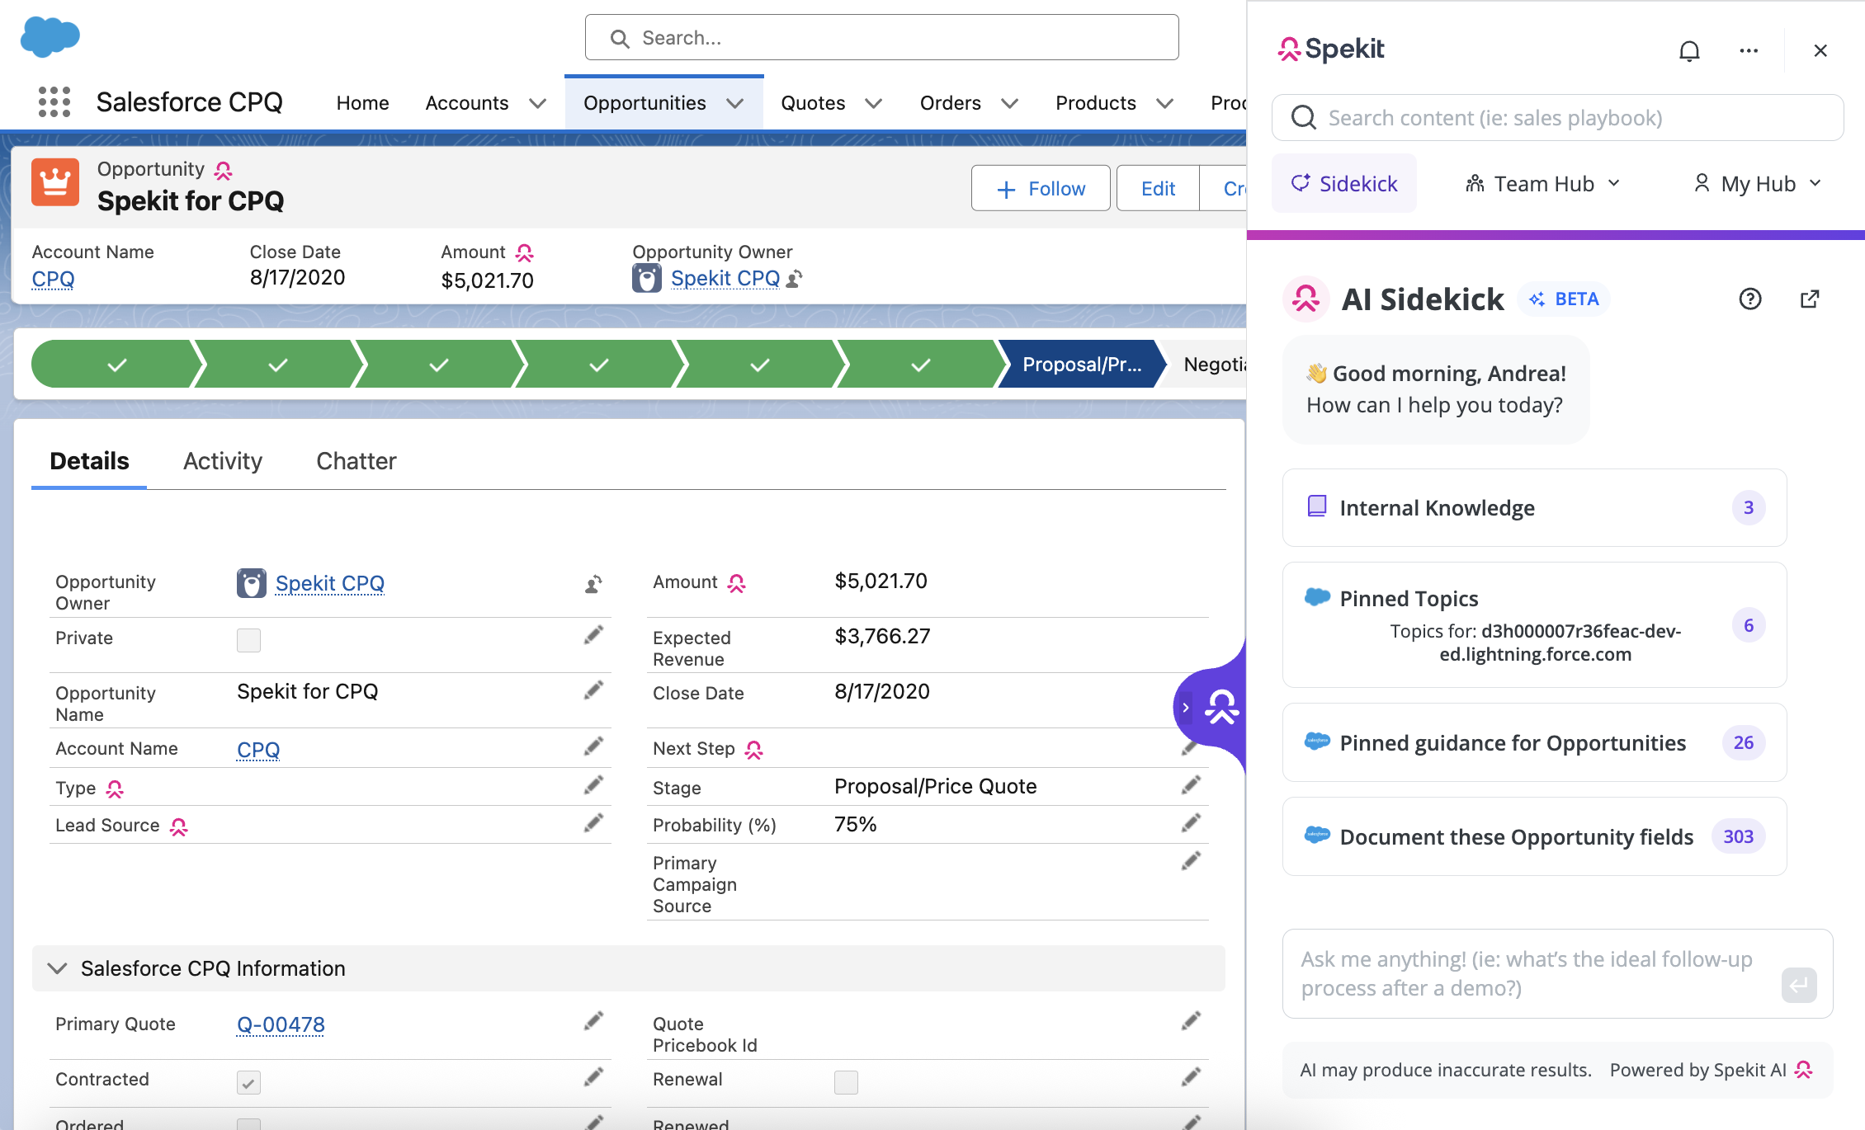This screenshot has width=1865, height=1130.
Task: Click Spekit icon next to Lead Source
Action: [x=179, y=826]
